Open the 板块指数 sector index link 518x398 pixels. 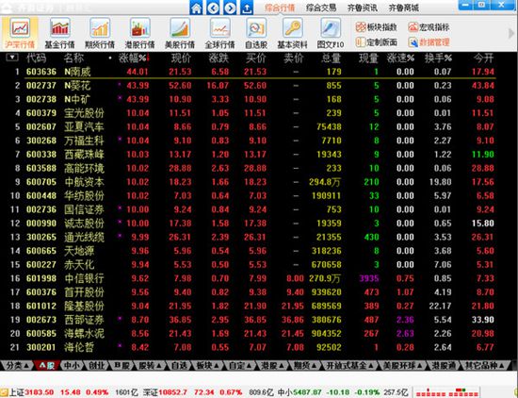click(377, 27)
